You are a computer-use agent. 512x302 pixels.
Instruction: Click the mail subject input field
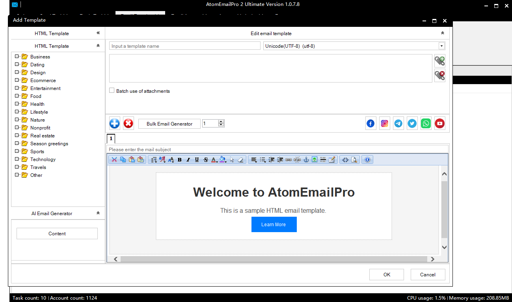277,149
